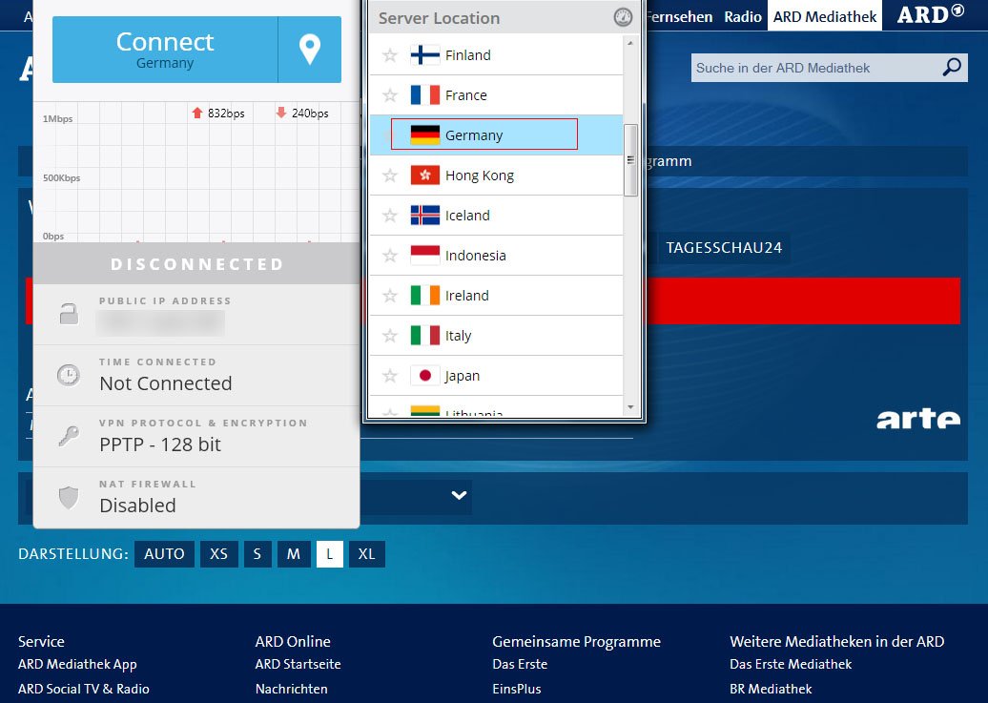The width and height of the screenshot is (988, 703).
Task: Select the France flag in server list
Action: [x=424, y=95]
